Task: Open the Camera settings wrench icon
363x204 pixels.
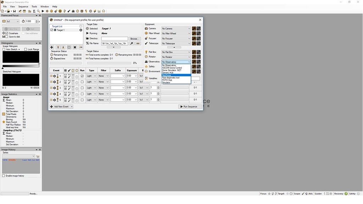Action: (x=194, y=28)
